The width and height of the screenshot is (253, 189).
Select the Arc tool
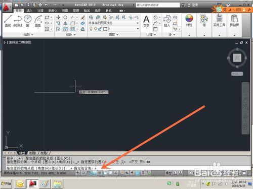(38, 21)
